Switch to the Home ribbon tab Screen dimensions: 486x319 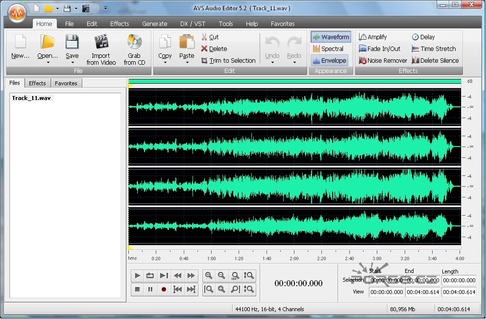pos(44,24)
